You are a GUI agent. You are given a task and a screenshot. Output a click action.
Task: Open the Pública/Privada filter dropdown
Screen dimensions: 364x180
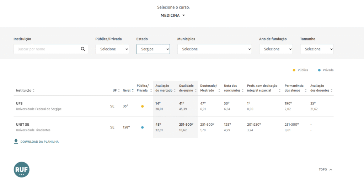[x=112, y=49]
